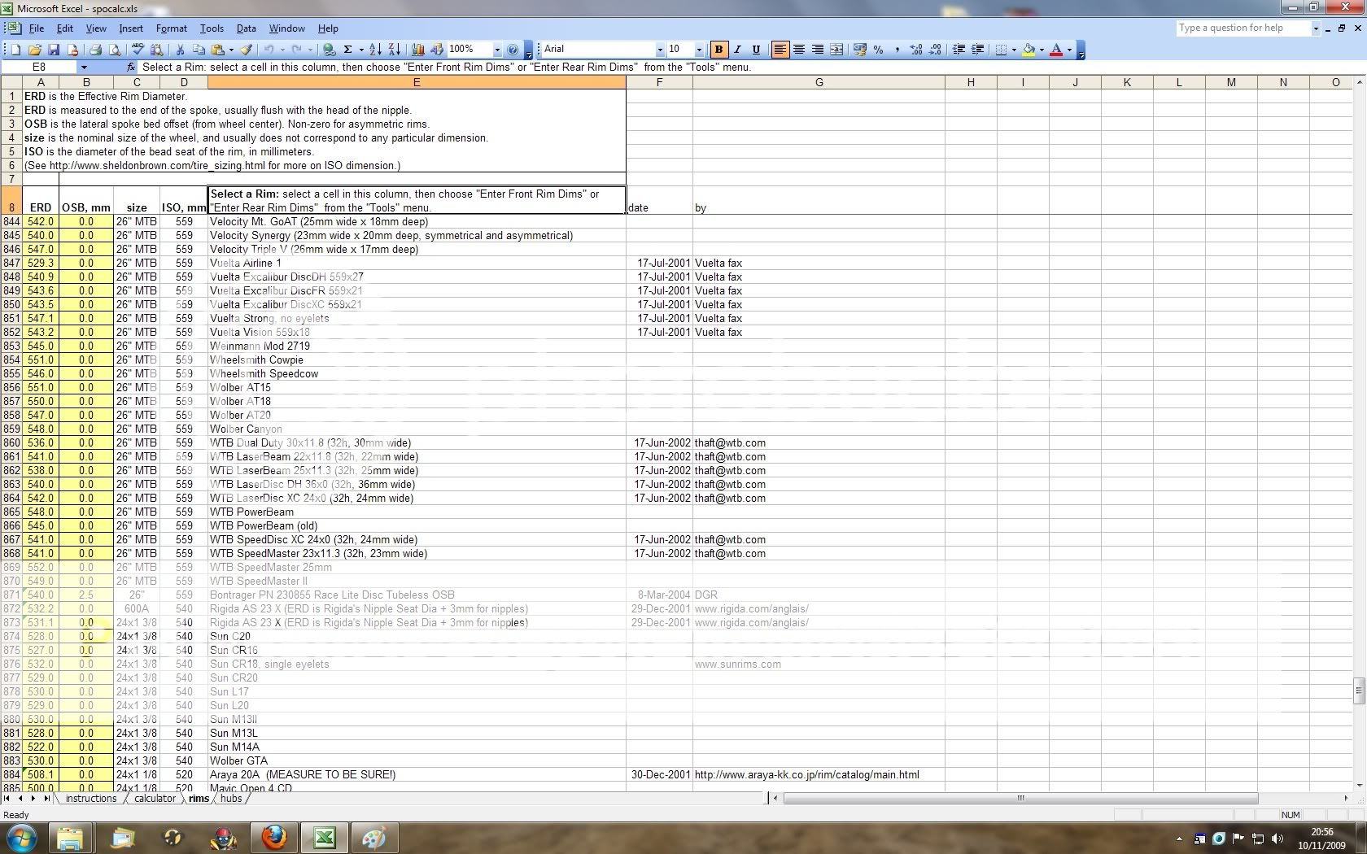Click the Merge and Center icon
Image resolution: width=1367 pixels, height=854 pixels.
tap(836, 50)
